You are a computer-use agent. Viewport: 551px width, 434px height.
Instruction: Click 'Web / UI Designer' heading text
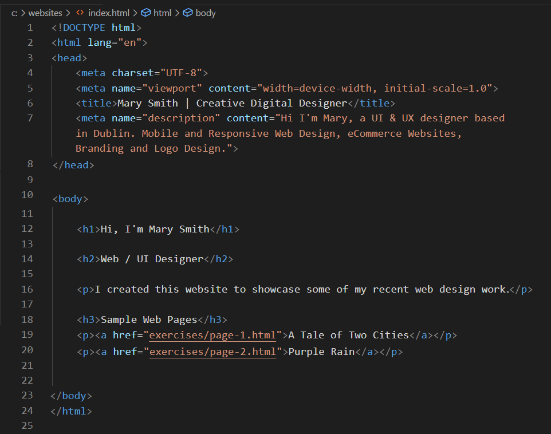pos(152,259)
